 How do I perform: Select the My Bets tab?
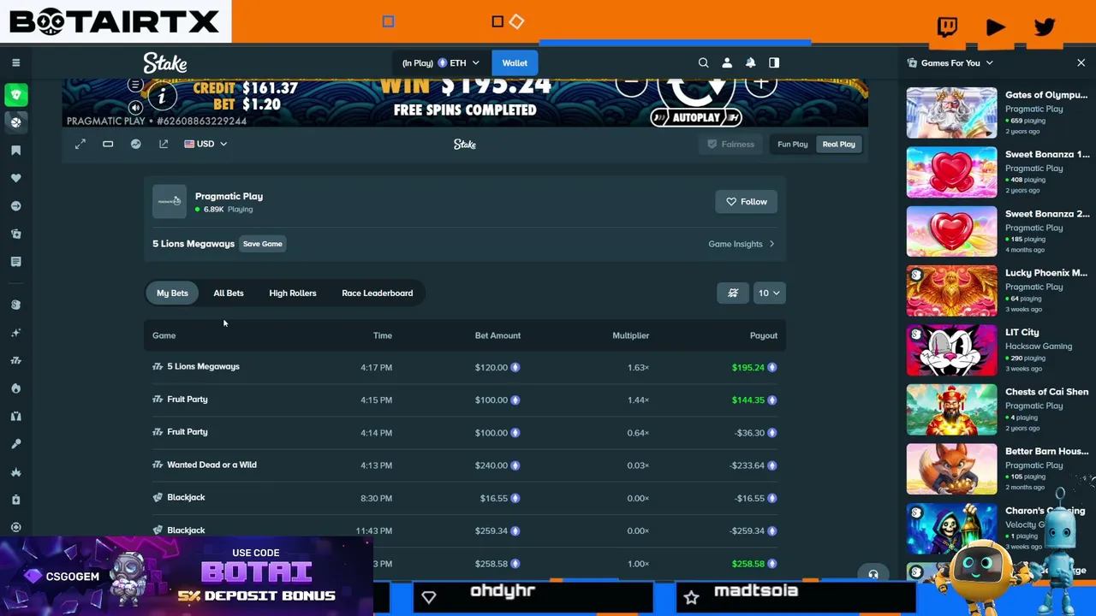point(172,293)
